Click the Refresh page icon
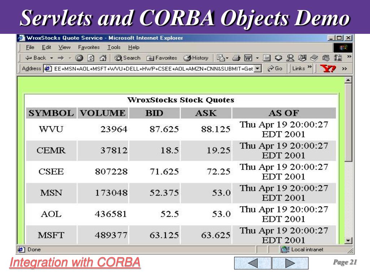This screenshot has height=277, width=370. (91, 58)
